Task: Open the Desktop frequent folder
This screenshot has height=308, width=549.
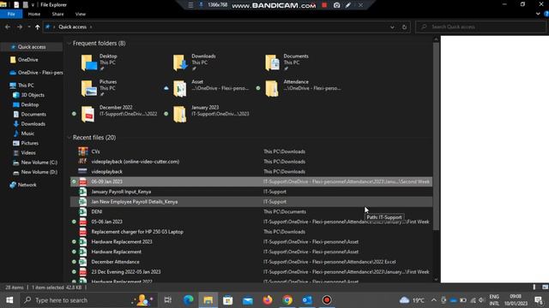Action: (x=100, y=62)
